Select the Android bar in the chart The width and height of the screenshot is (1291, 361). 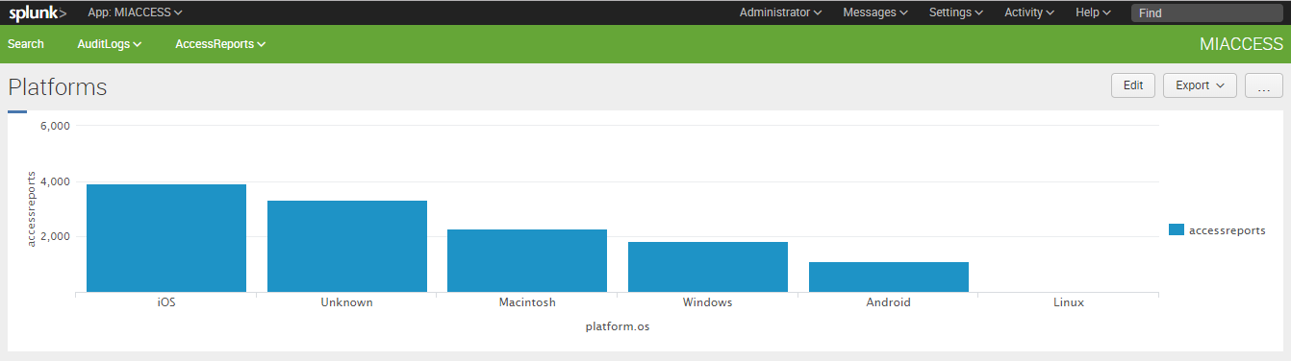889,277
